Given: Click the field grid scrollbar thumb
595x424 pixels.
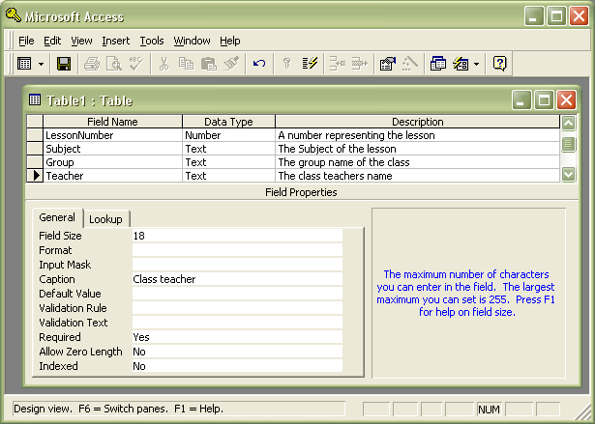Looking at the screenshot, I should tap(568, 144).
